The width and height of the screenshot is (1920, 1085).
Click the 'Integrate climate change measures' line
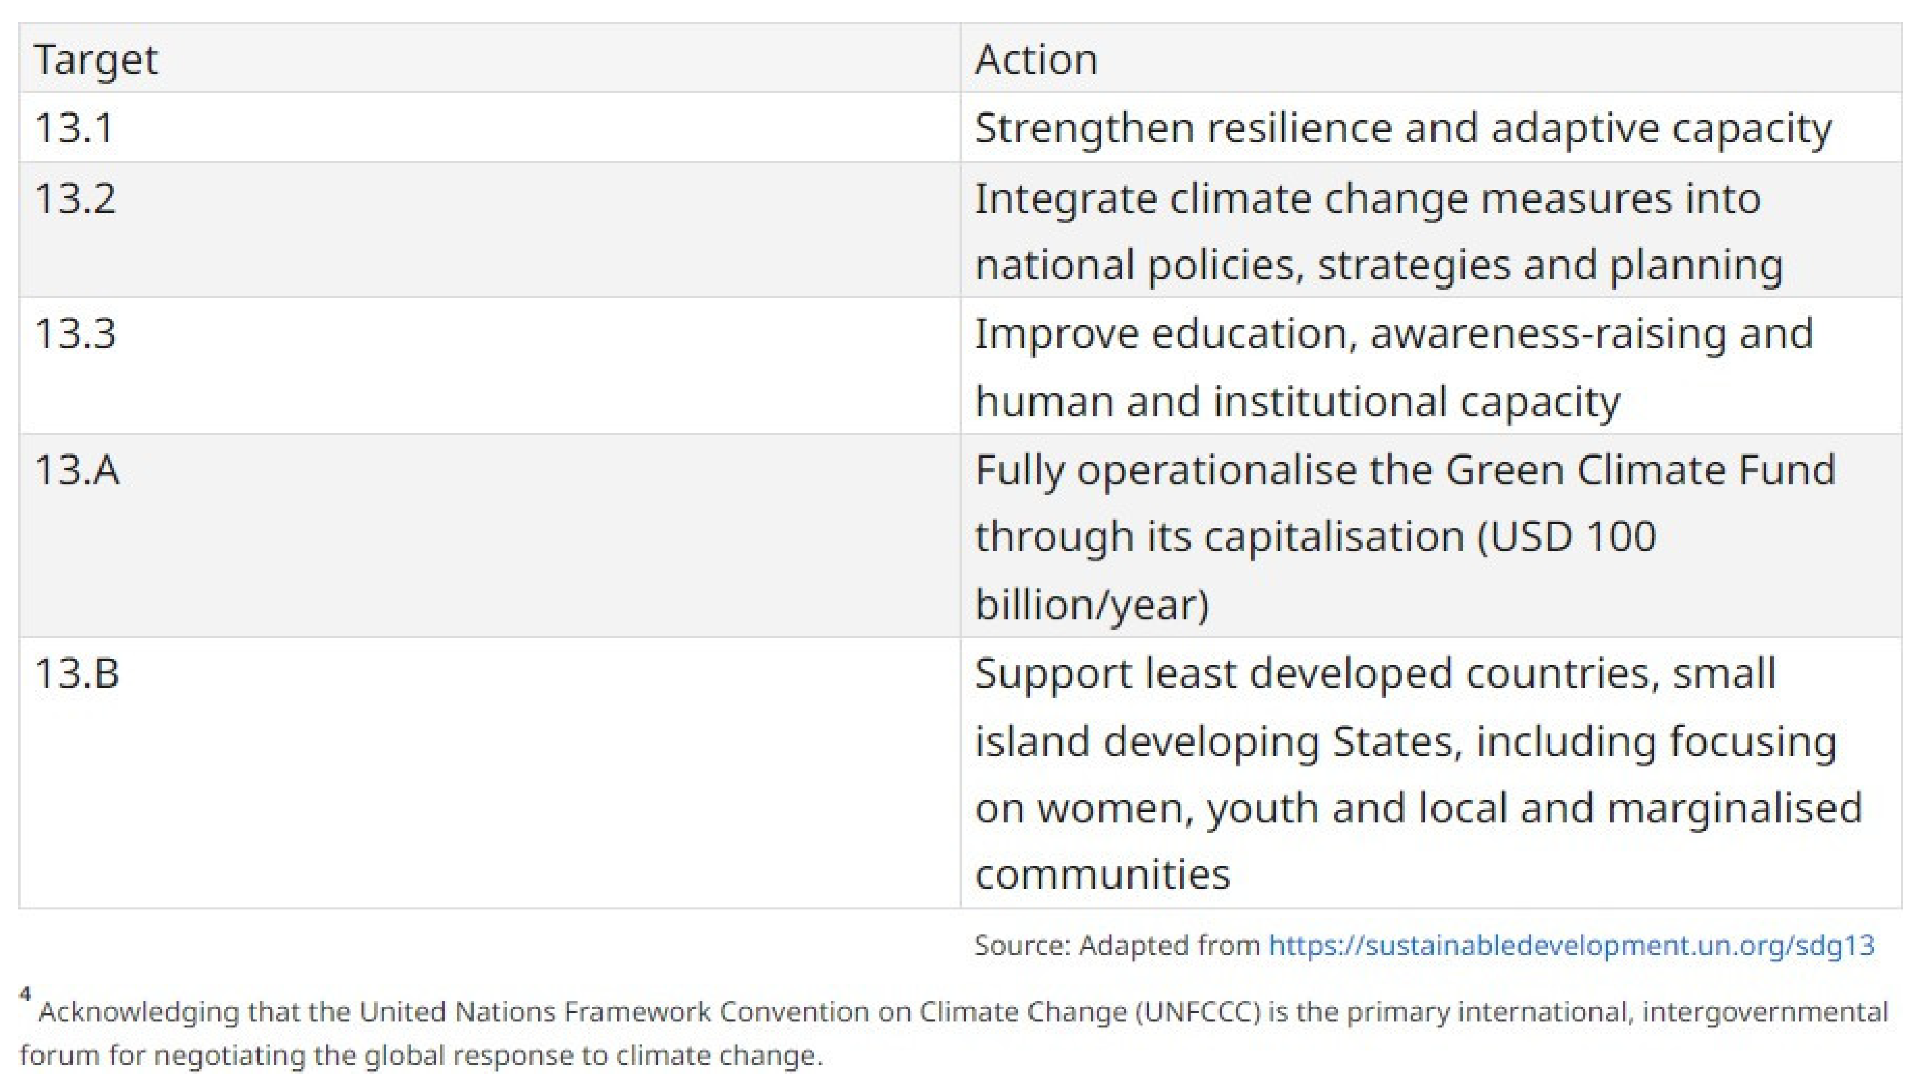[1367, 199]
